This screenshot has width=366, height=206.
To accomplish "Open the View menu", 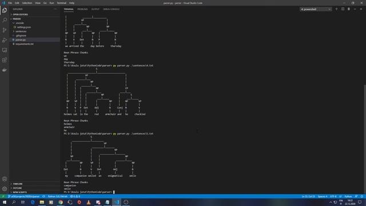I will point(38,3).
